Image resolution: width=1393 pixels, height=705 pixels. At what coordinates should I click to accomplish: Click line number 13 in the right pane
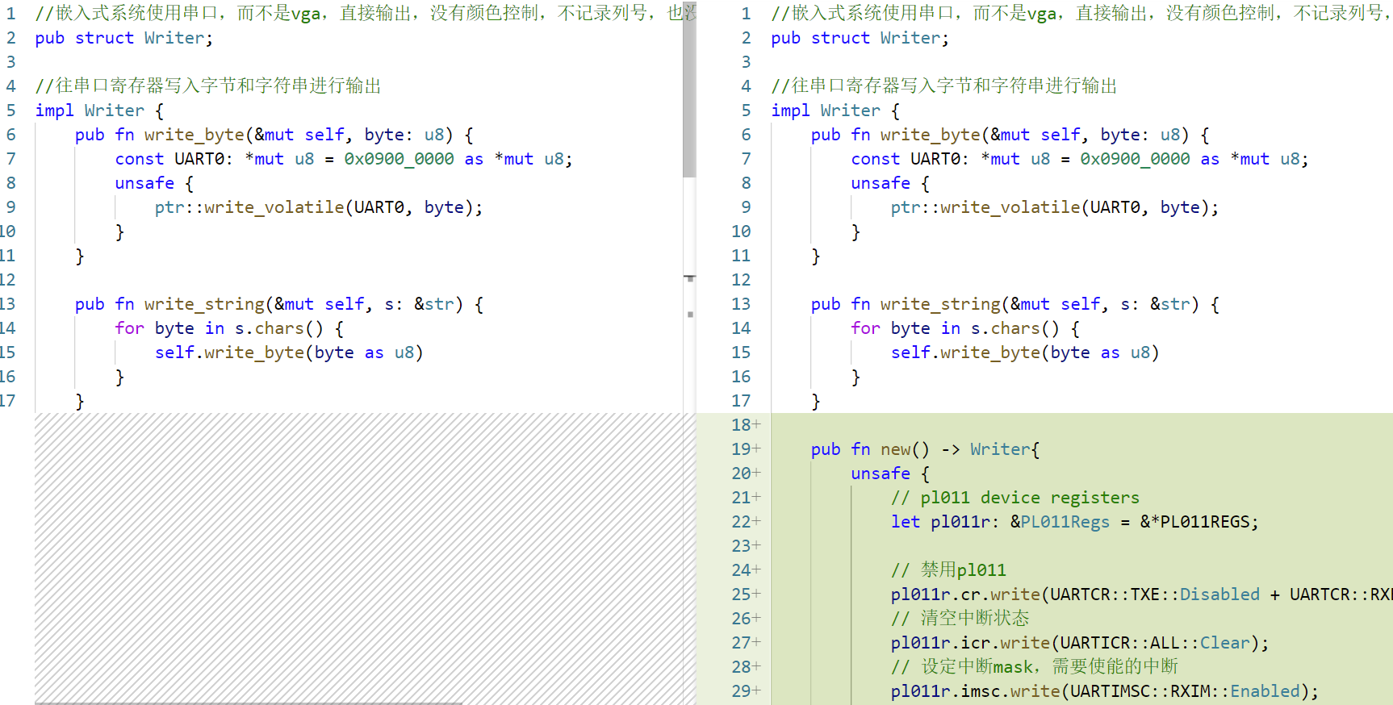[x=741, y=304]
